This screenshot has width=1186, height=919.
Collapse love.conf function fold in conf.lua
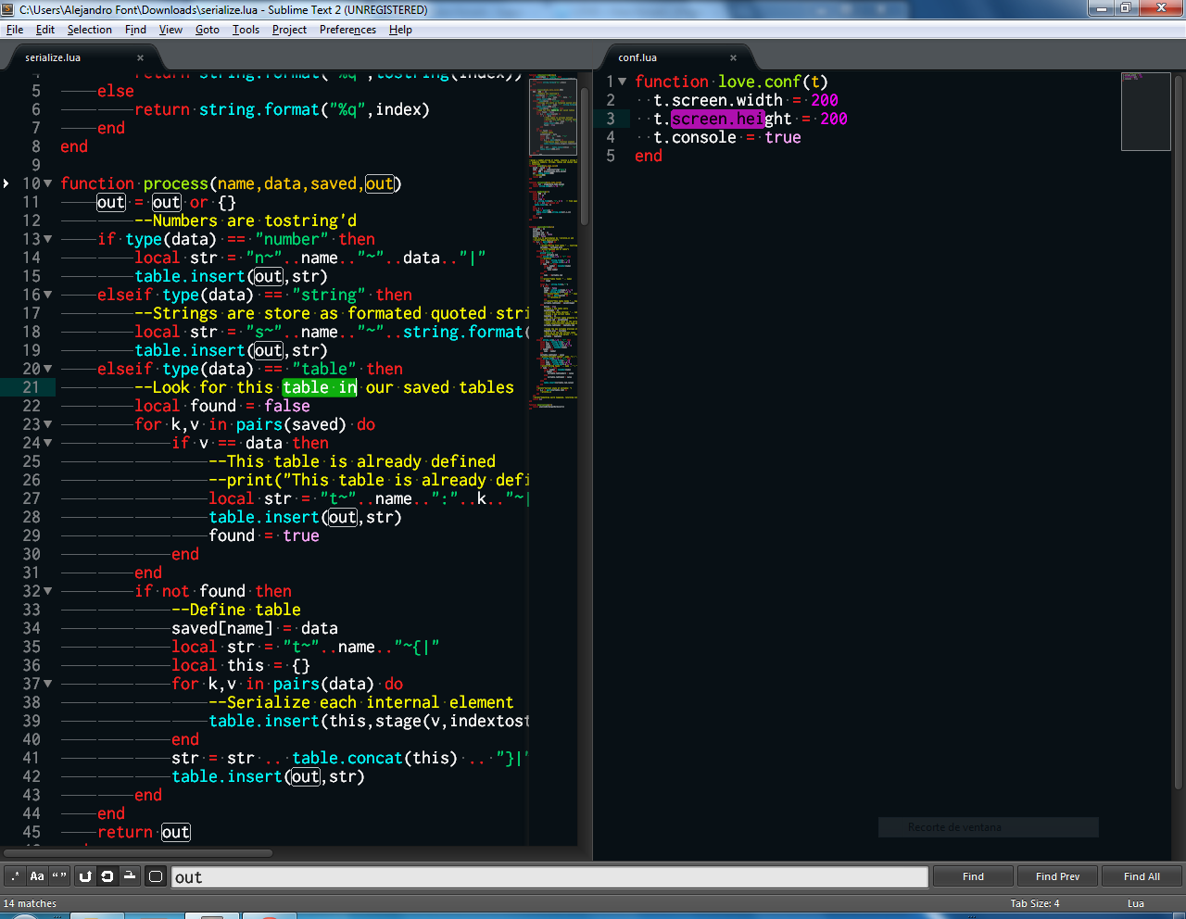point(623,82)
